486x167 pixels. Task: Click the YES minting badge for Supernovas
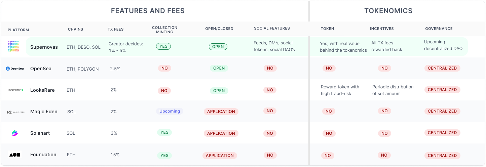pos(163,46)
